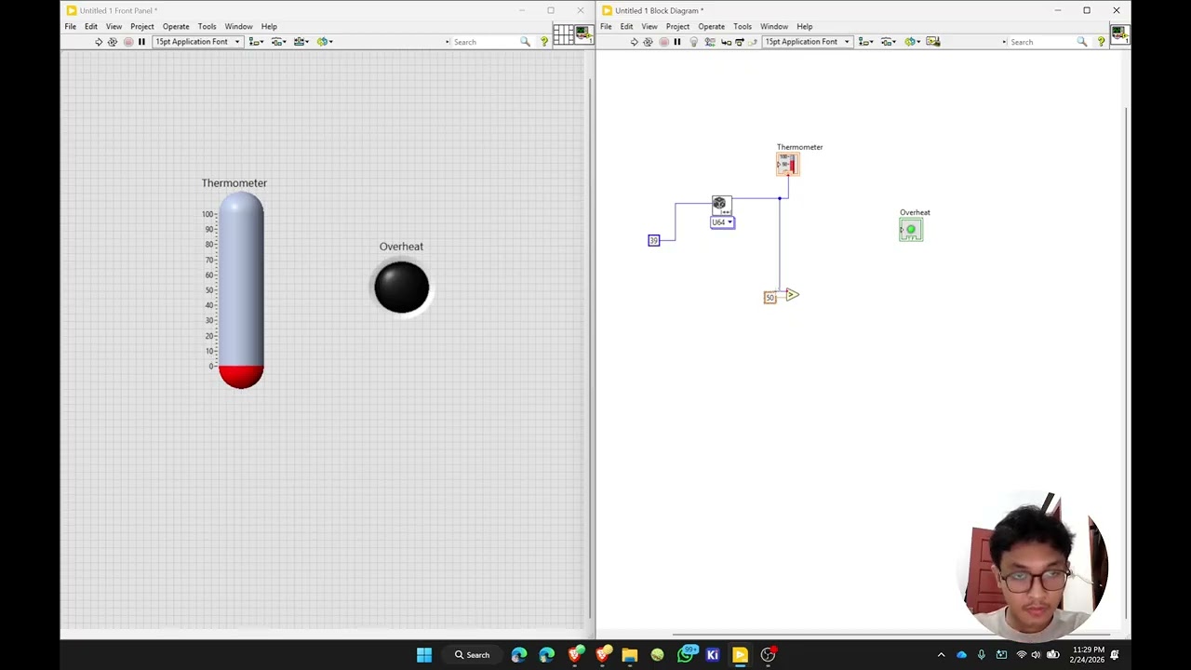Click Abort Execution in Front Panel toolbar
This screenshot has height=670, width=1191.
click(127, 42)
